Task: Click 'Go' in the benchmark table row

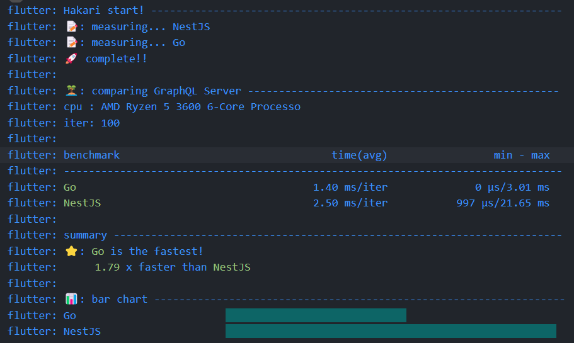Action: coord(69,187)
